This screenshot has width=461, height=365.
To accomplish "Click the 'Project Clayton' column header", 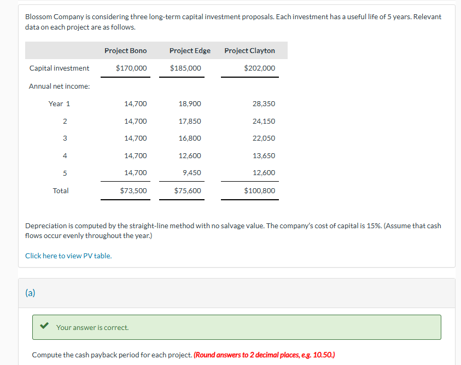I will tap(249, 50).
